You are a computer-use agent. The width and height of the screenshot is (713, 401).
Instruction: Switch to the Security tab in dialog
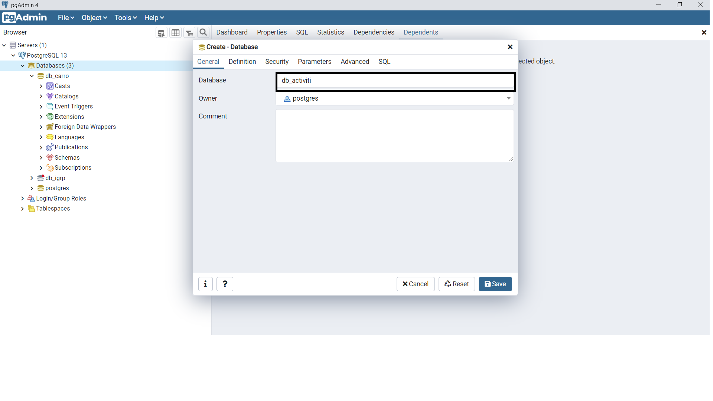(x=277, y=62)
